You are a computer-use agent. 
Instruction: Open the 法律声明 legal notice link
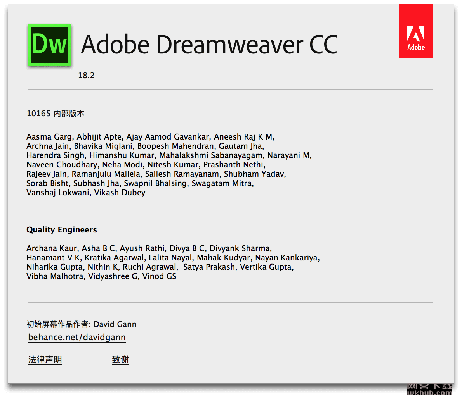click(x=45, y=360)
